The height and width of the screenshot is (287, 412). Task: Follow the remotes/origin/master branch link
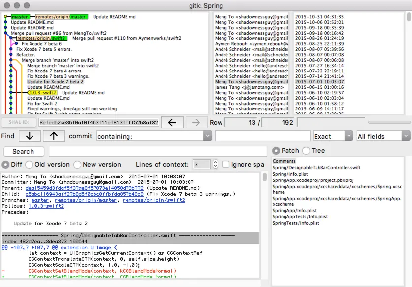pyautogui.click(x=86, y=200)
